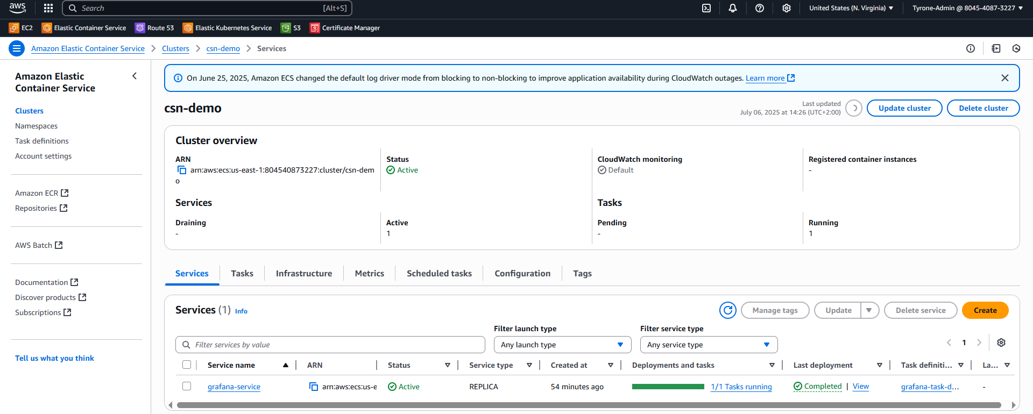Open the region selector United States (N. Virginia)

[x=851, y=8]
